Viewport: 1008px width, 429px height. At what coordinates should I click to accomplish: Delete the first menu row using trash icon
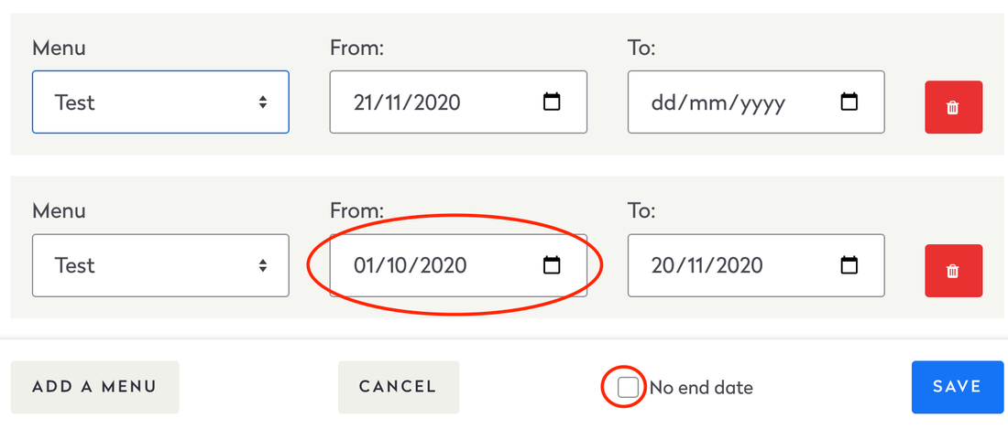953,108
